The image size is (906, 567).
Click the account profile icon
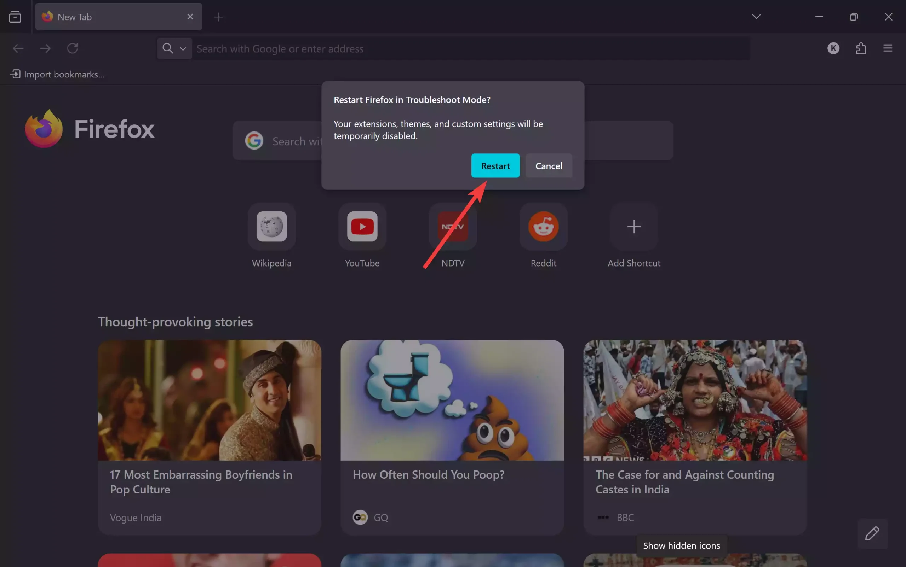click(833, 48)
